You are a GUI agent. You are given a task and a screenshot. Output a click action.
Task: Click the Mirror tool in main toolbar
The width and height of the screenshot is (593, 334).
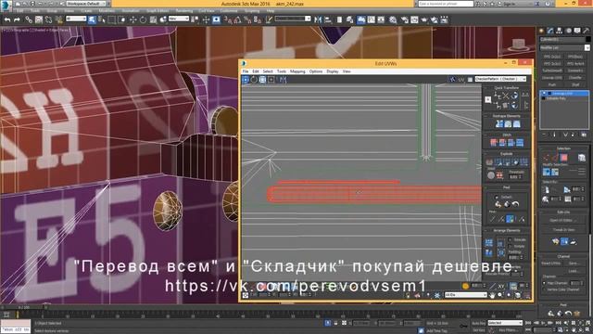318,19
